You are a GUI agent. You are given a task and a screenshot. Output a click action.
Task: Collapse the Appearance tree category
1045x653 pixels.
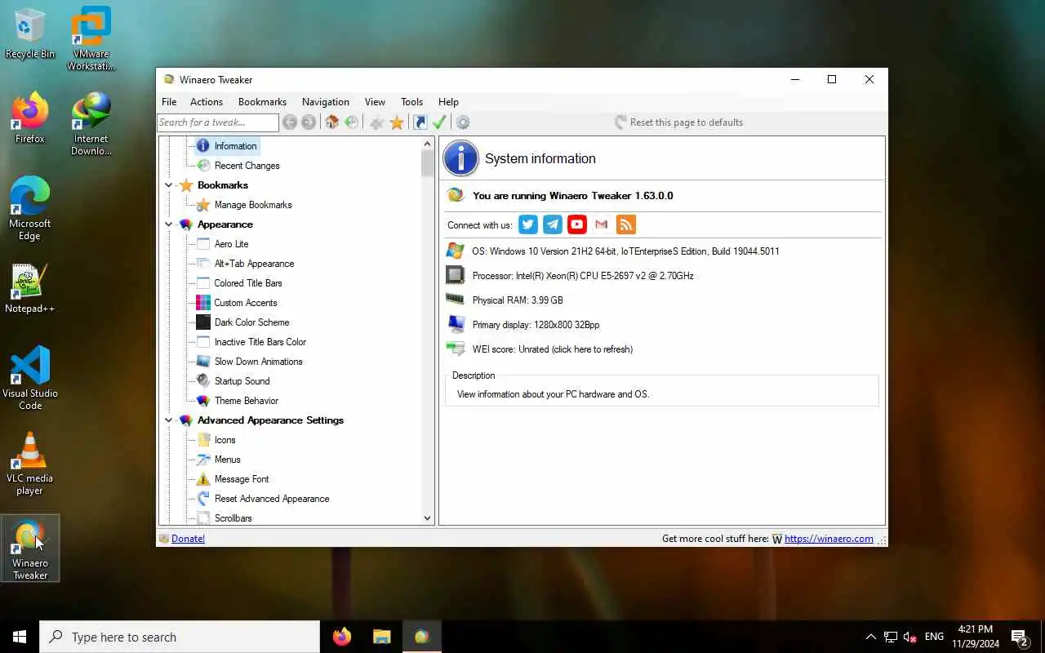coord(169,224)
